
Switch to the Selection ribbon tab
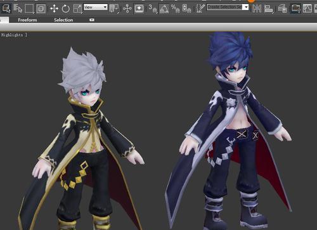click(63, 20)
